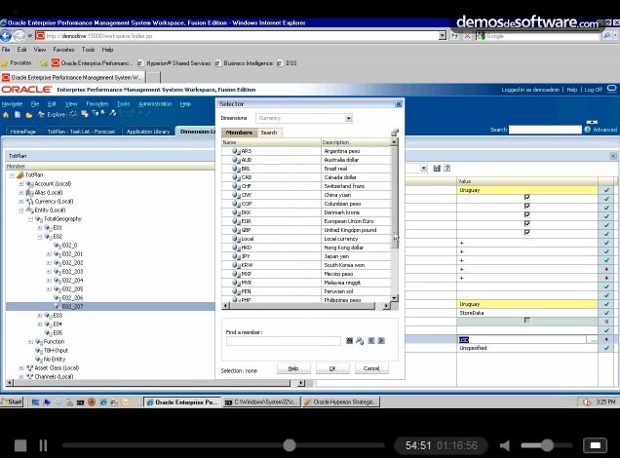Click the advanced search icon beside binoculars
Image resolution: width=620 pixels, height=458 pixels.
360,341
